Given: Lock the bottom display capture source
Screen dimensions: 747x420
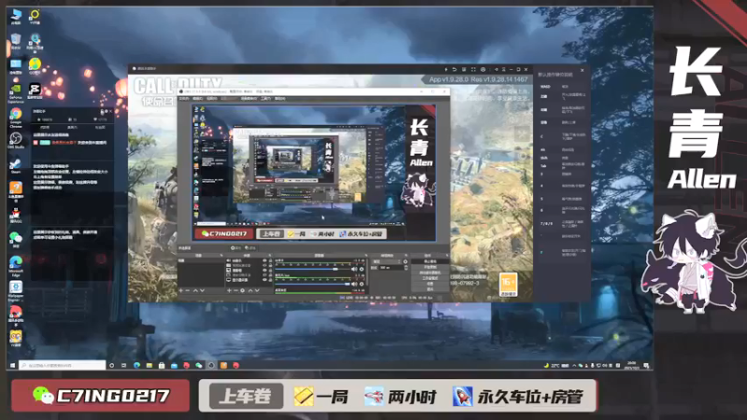Looking at the screenshot, I should pos(270,280).
